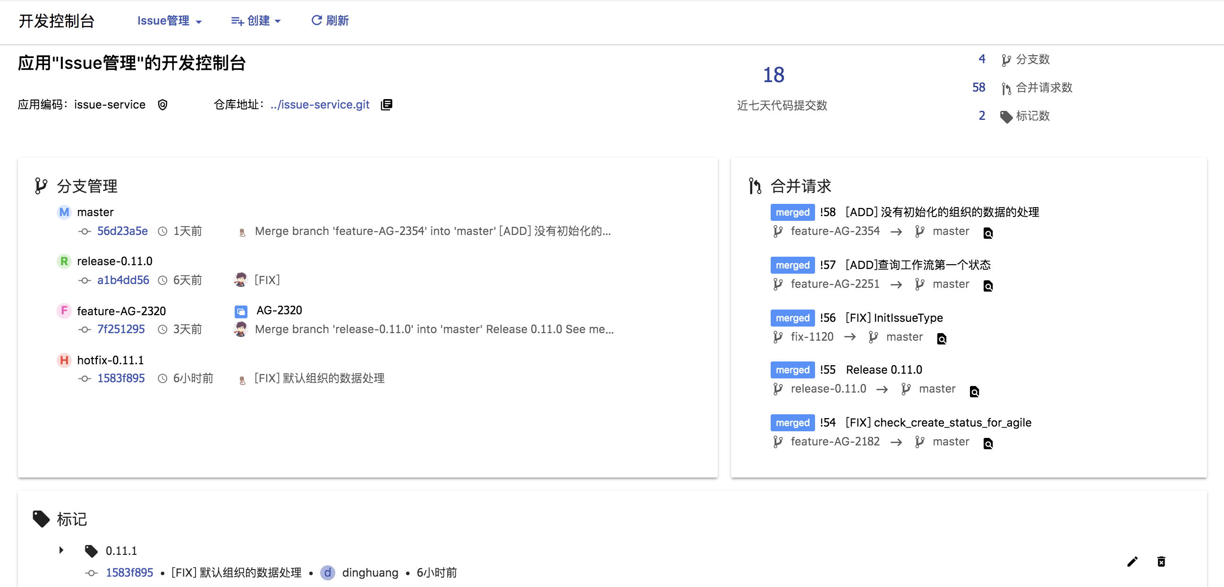
Task: Click the branch count icon beside 分支数
Action: (1005, 60)
